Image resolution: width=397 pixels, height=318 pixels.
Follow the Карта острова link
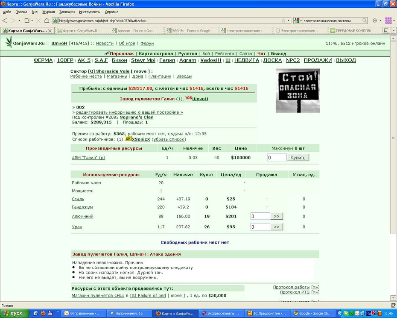tap(156, 53)
